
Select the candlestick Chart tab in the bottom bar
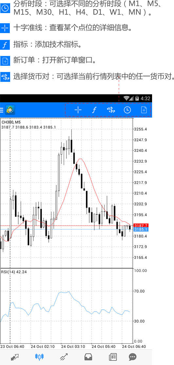coord(39,356)
